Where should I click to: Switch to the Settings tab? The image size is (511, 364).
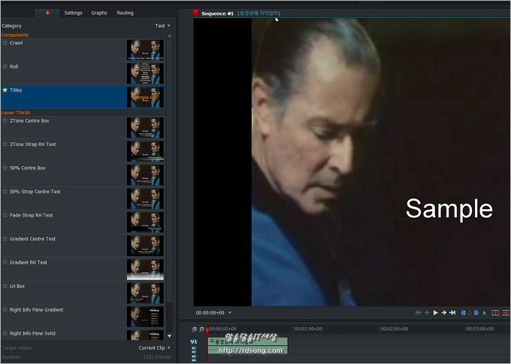(x=73, y=13)
